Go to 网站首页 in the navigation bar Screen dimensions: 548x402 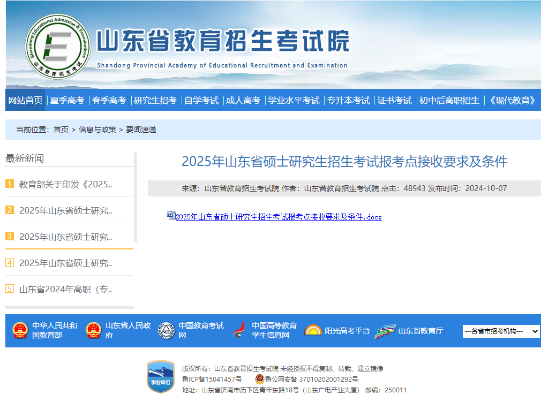click(25, 100)
